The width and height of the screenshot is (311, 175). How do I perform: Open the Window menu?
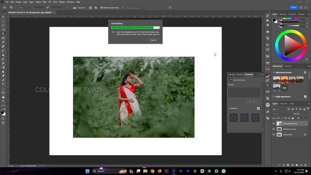(x=70, y=2)
